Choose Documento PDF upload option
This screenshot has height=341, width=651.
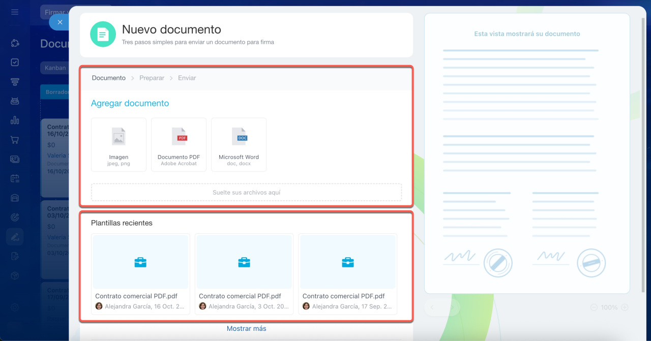(179, 145)
